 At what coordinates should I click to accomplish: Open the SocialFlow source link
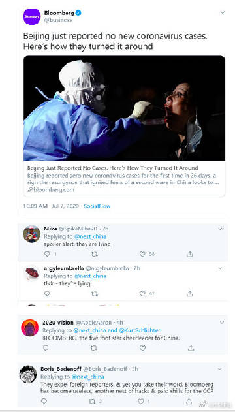pos(97,206)
